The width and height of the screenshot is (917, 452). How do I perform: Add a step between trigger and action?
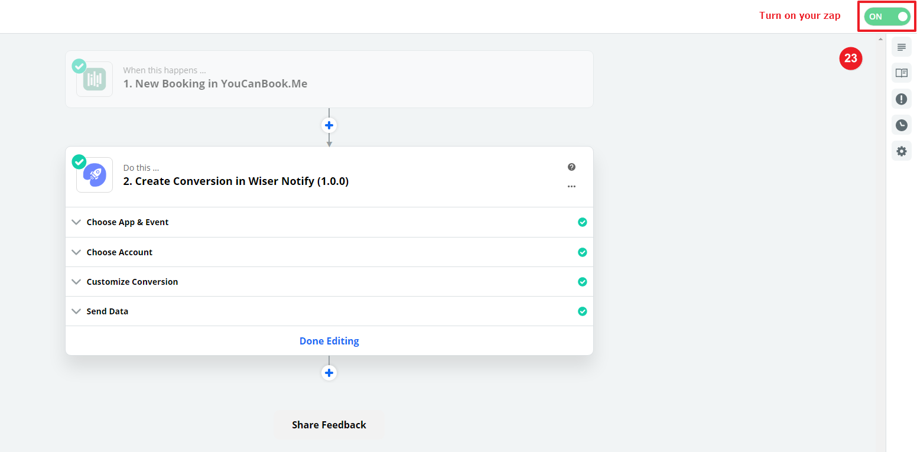(329, 125)
